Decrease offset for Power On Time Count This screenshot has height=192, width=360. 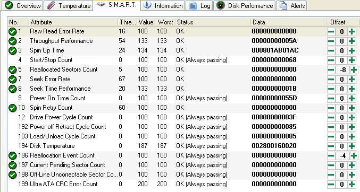click(x=331, y=99)
